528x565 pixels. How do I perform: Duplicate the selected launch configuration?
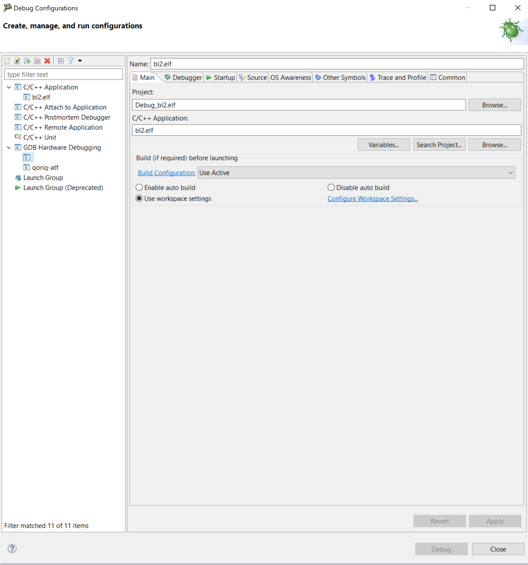37,61
